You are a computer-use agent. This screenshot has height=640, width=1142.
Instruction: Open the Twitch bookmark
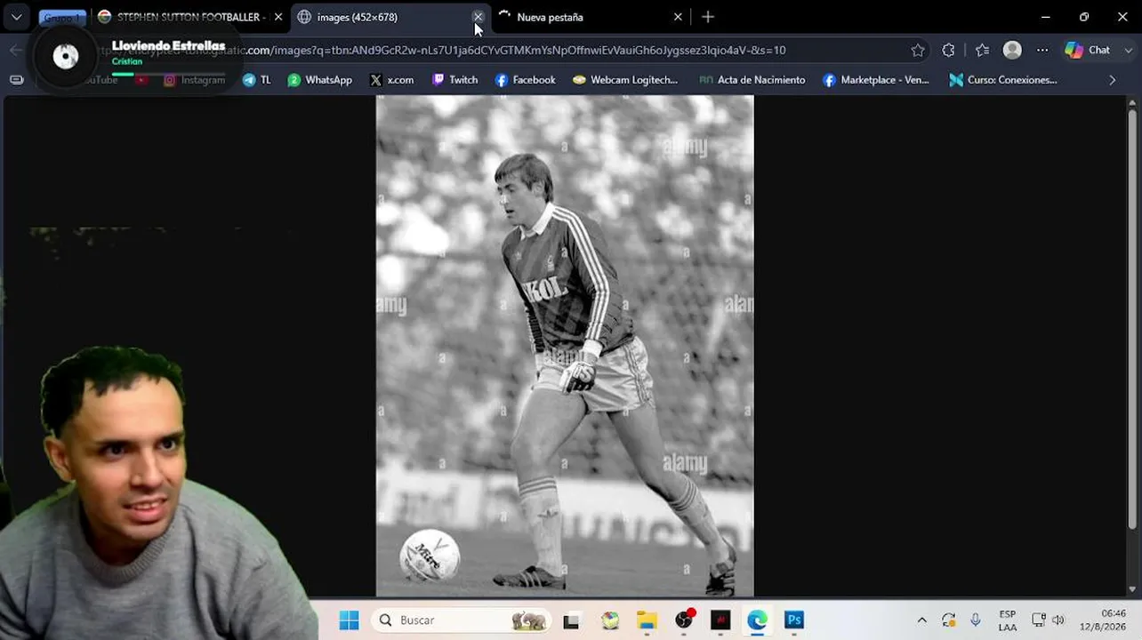point(454,80)
